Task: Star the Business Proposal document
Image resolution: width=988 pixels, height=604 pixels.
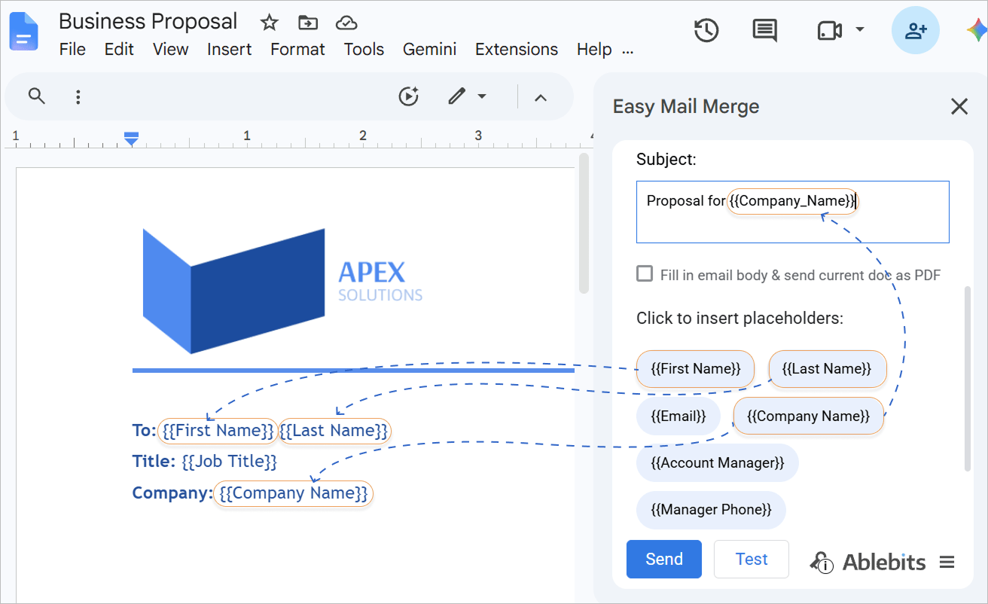Action: (x=270, y=23)
